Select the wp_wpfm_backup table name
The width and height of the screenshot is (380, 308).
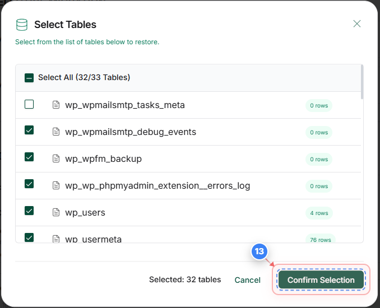[x=103, y=159]
